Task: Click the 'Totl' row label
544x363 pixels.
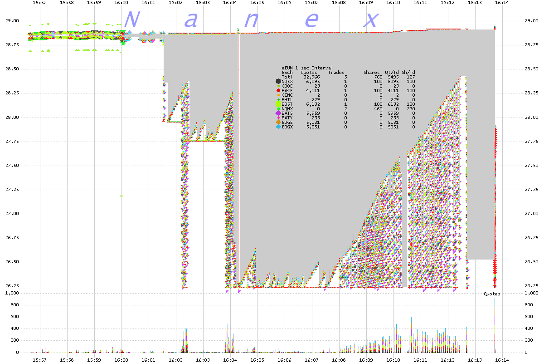Action: click(x=287, y=77)
